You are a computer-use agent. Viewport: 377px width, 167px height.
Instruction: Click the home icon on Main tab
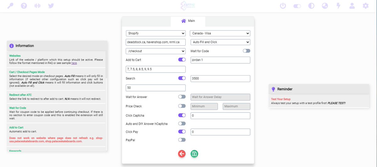tap(183, 21)
